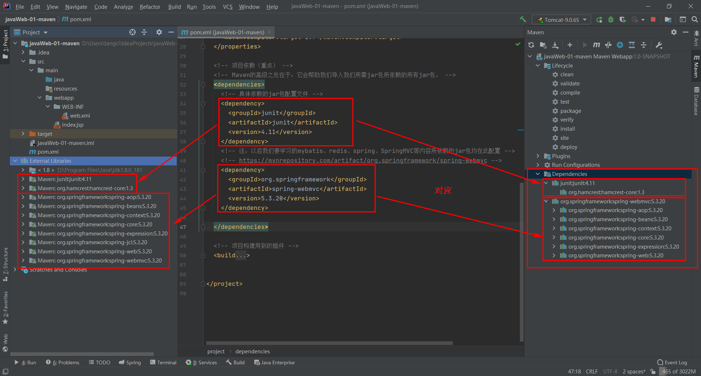Start debugging with the green bug icon
The height and width of the screenshot is (376, 701).
pos(611,20)
